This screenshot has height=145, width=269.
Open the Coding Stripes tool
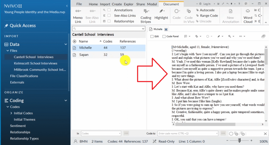coord(146,12)
